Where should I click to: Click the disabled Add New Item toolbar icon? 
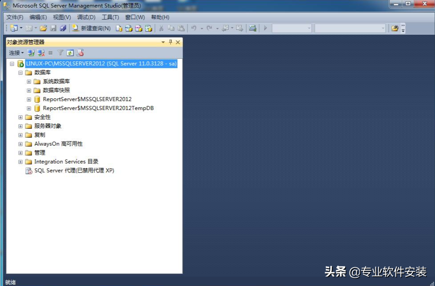click(29, 28)
